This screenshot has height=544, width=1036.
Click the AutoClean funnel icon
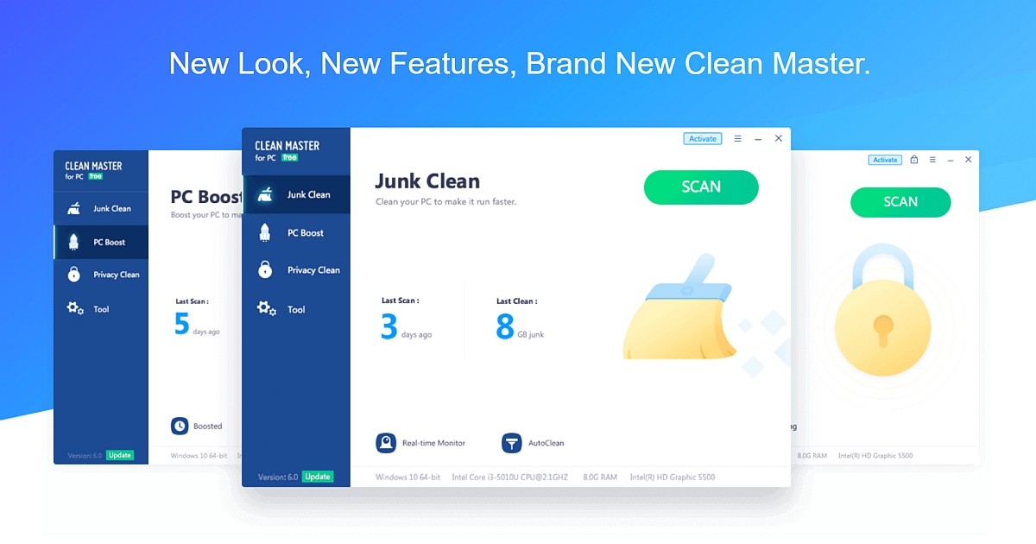pyautogui.click(x=512, y=443)
